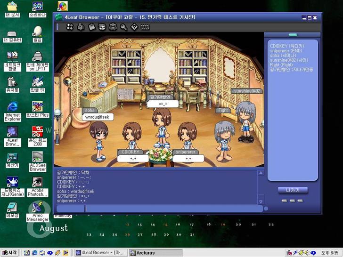
Task: Open help question-mark diamond icon
Action: [134, 27]
